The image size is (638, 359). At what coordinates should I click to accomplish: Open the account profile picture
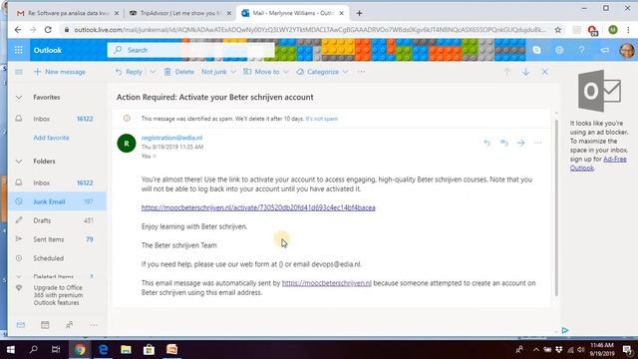coord(627,51)
